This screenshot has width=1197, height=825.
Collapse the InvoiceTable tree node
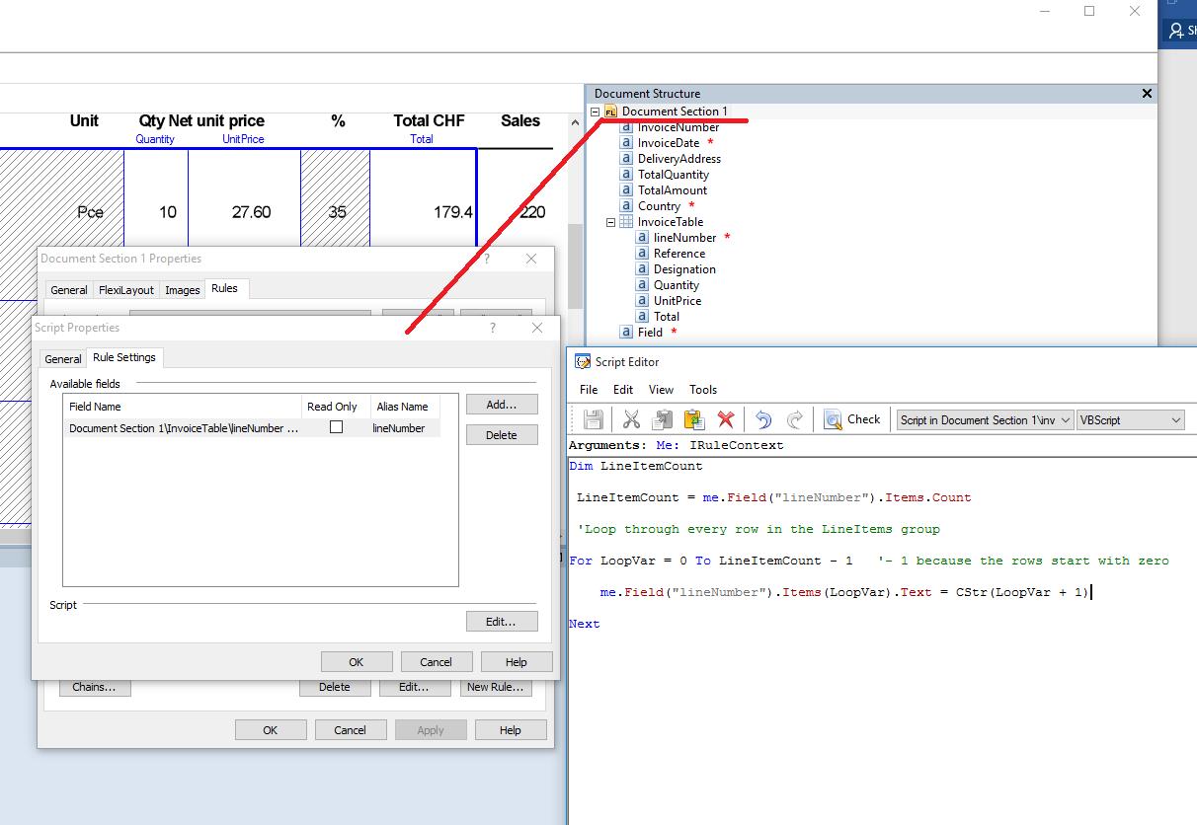click(x=611, y=222)
